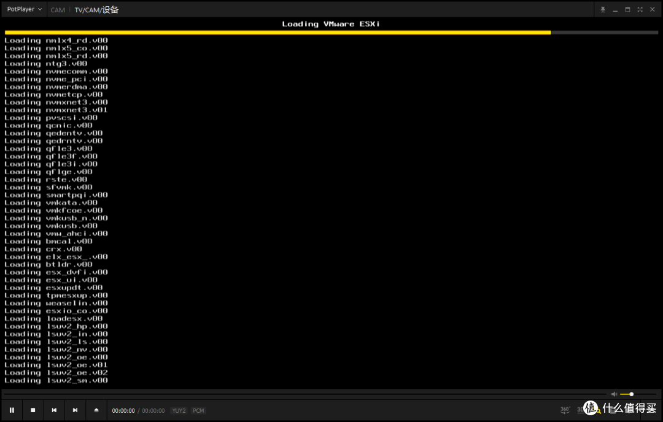
Task: Click the total duration time display
Action: click(153, 410)
